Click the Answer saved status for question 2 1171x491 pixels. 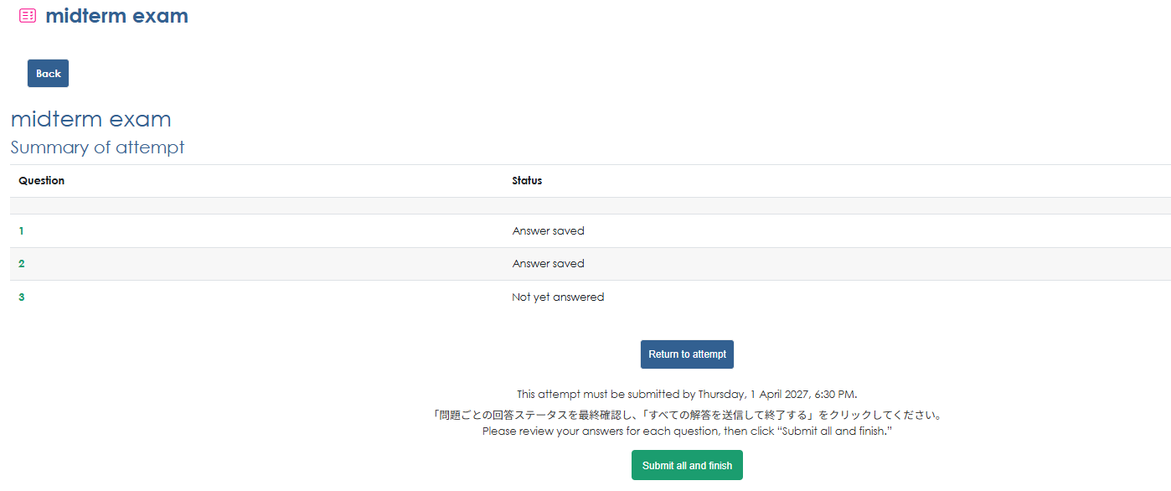548,264
